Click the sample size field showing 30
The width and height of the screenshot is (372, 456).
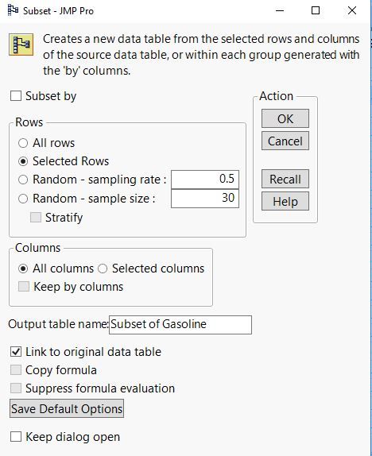pos(205,199)
